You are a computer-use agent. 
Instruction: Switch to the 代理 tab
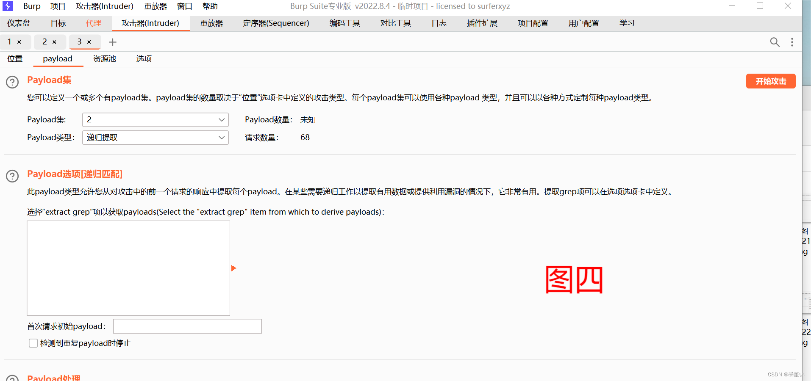(94, 23)
